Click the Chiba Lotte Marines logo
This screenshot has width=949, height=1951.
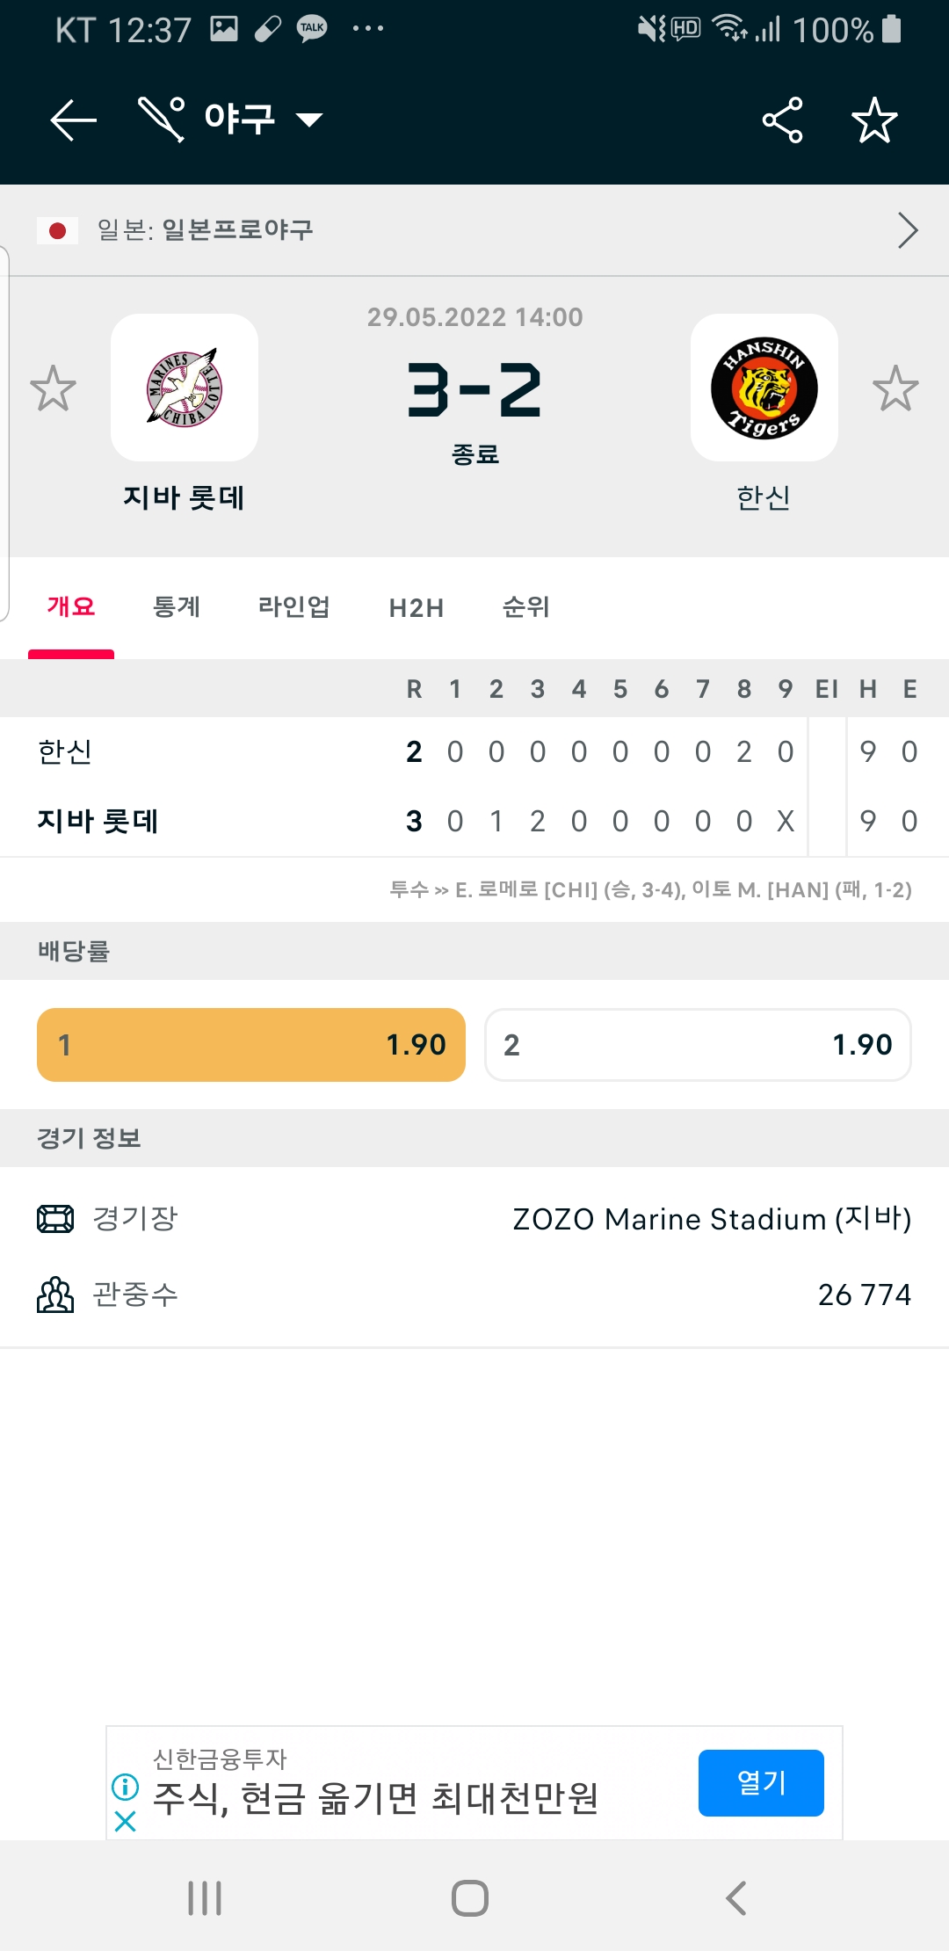[185, 388]
